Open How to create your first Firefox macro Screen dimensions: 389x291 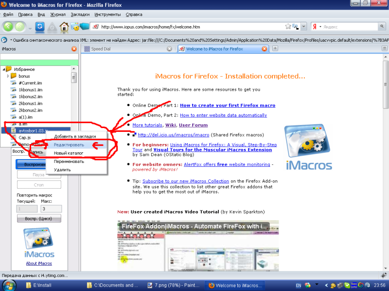[x=228, y=105]
